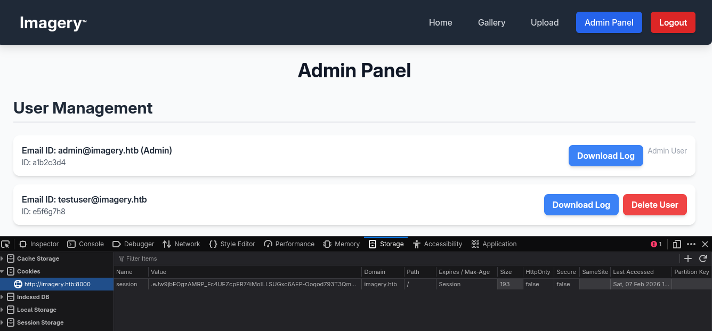712x331 pixels.
Task: Download the admin user's log
Action: coord(606,156)
